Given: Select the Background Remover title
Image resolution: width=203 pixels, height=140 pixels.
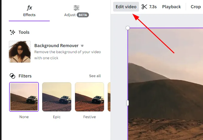Looking at the screenshot, I should coord(56,46).
